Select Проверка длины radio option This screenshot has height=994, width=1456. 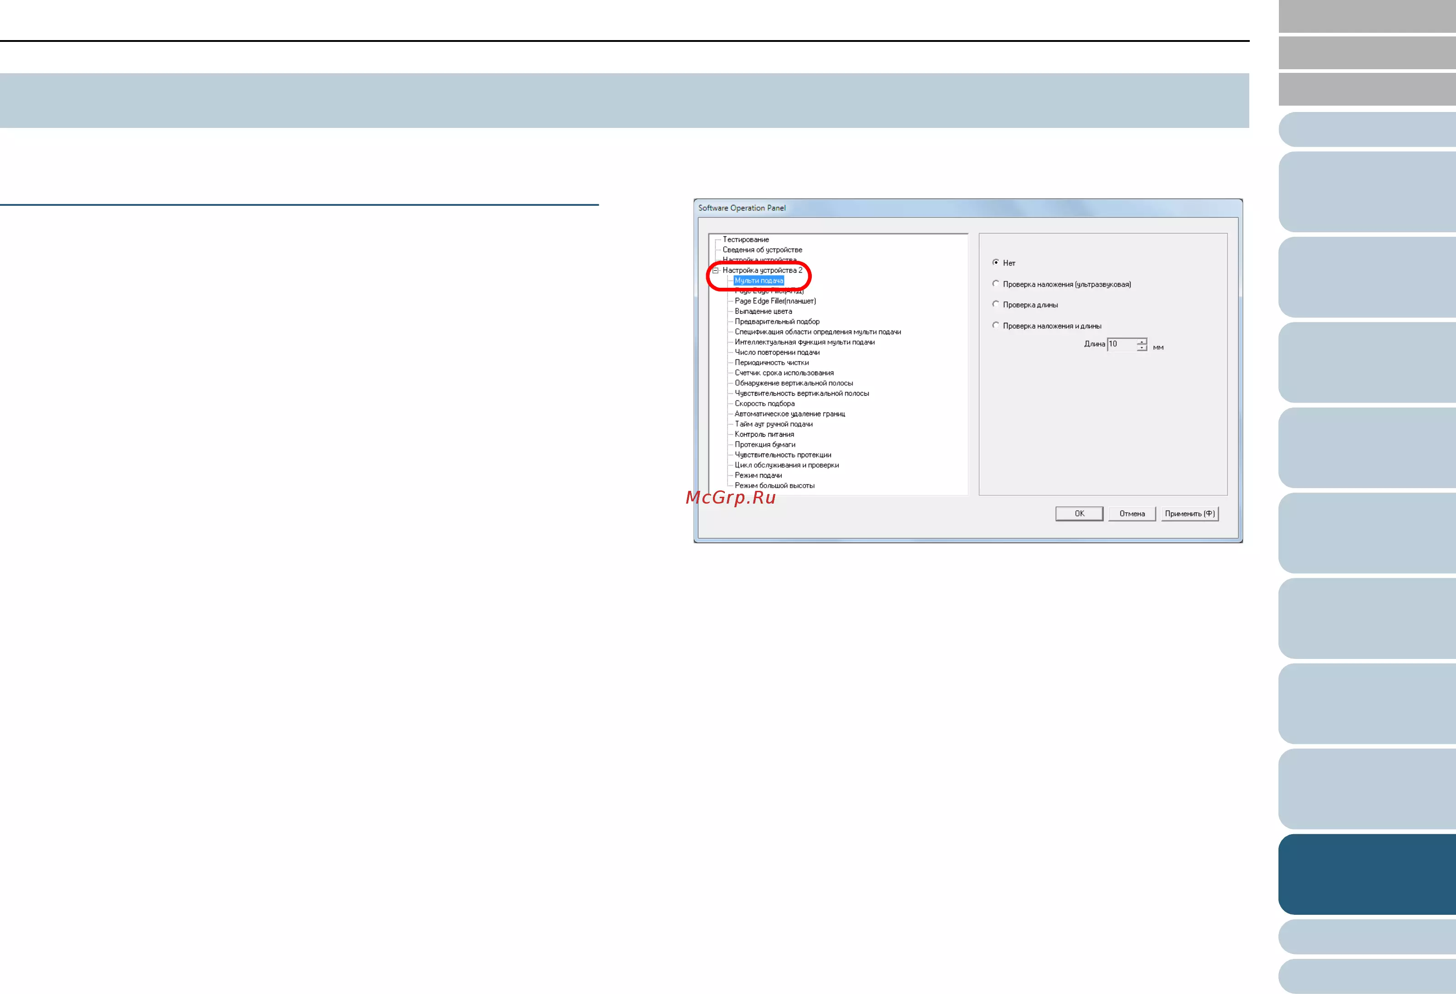coord(996,305)
